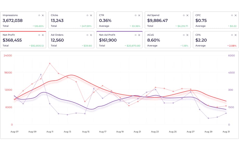Click the Aug 21 date axis label

click(x=137, y=132)
